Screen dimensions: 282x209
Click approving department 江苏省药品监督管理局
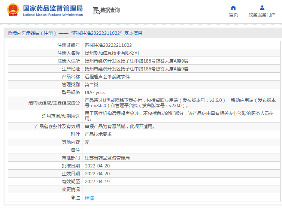click(107, 158)
